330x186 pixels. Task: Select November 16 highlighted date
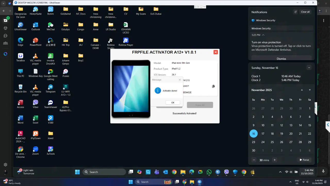coord(253,134)
